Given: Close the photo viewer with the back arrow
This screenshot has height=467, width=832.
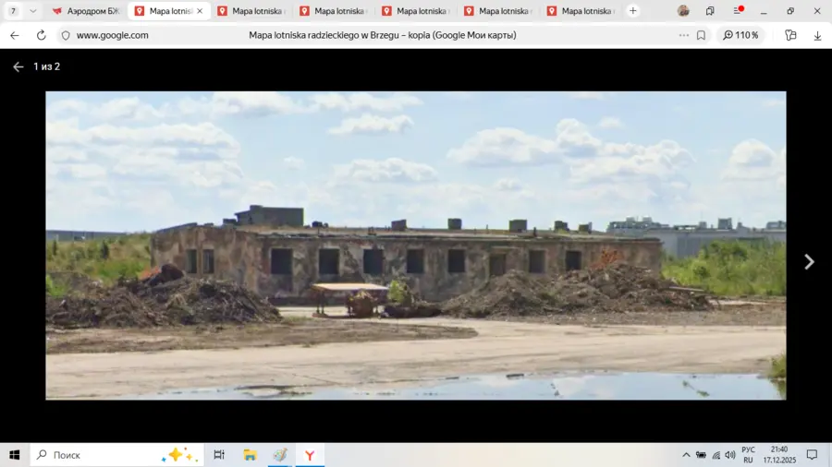Looking at the screenshot, I should pos(18,66).
